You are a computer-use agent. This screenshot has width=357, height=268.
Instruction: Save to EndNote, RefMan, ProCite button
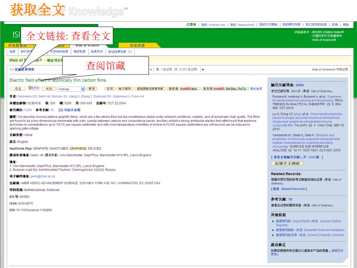225,89
